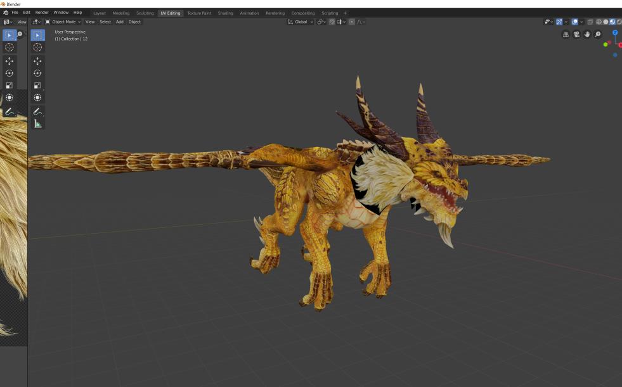Image resolution: width=622 pixels, height=387 pixels.
Task: Select the UV editor Annotate tool
Action: [10, 111]
